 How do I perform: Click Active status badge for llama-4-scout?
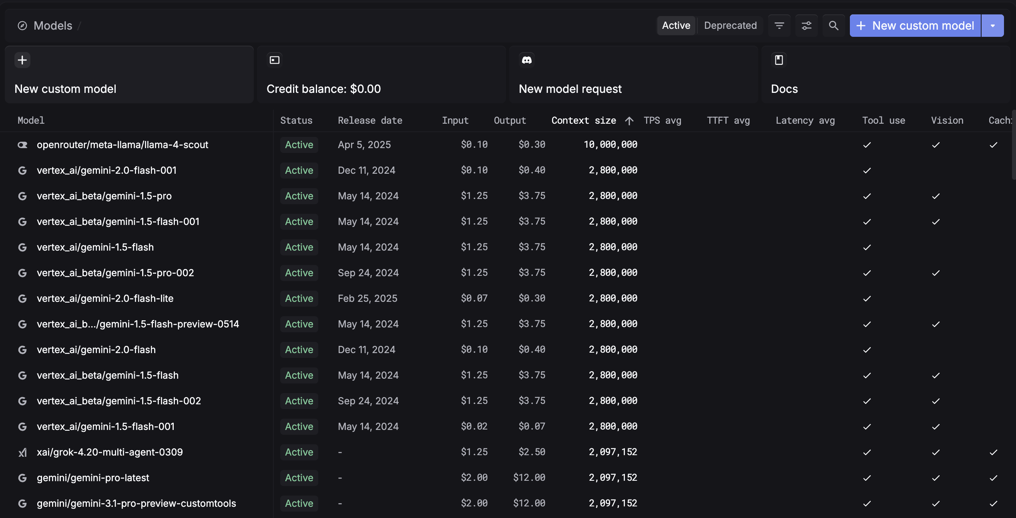coord(299,145)
